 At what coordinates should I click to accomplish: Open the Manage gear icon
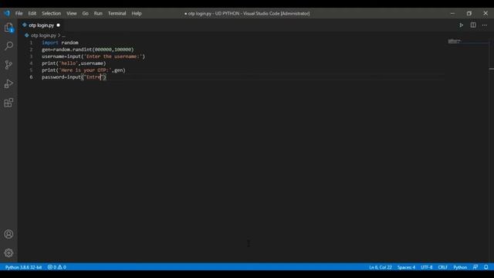point(8,253)
